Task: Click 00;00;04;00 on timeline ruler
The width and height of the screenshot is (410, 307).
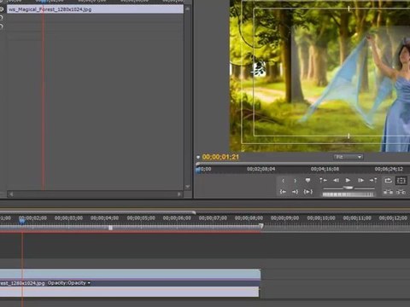Action: [104, 218]
